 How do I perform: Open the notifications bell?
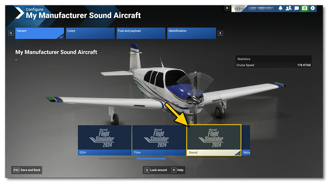point(280,8)
